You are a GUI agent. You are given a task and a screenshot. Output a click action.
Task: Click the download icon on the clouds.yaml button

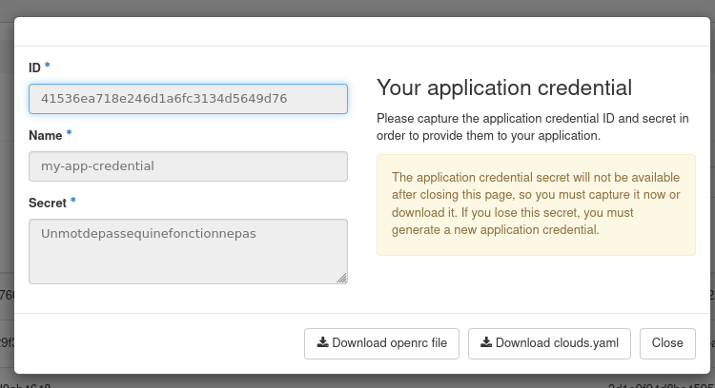(x=486, y=343)
